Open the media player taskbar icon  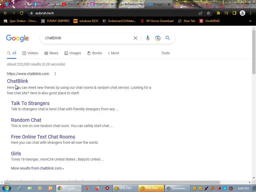[40, 188]
